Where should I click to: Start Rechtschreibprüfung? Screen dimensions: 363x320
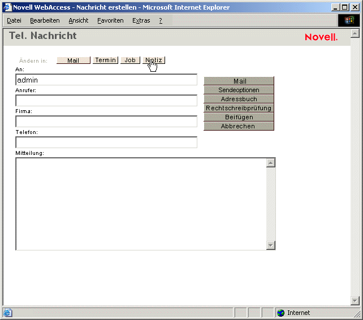(x=239, y=108)
